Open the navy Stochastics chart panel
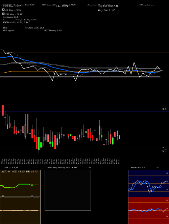This screenshot has height=224, width=169. tap(148, 183)
